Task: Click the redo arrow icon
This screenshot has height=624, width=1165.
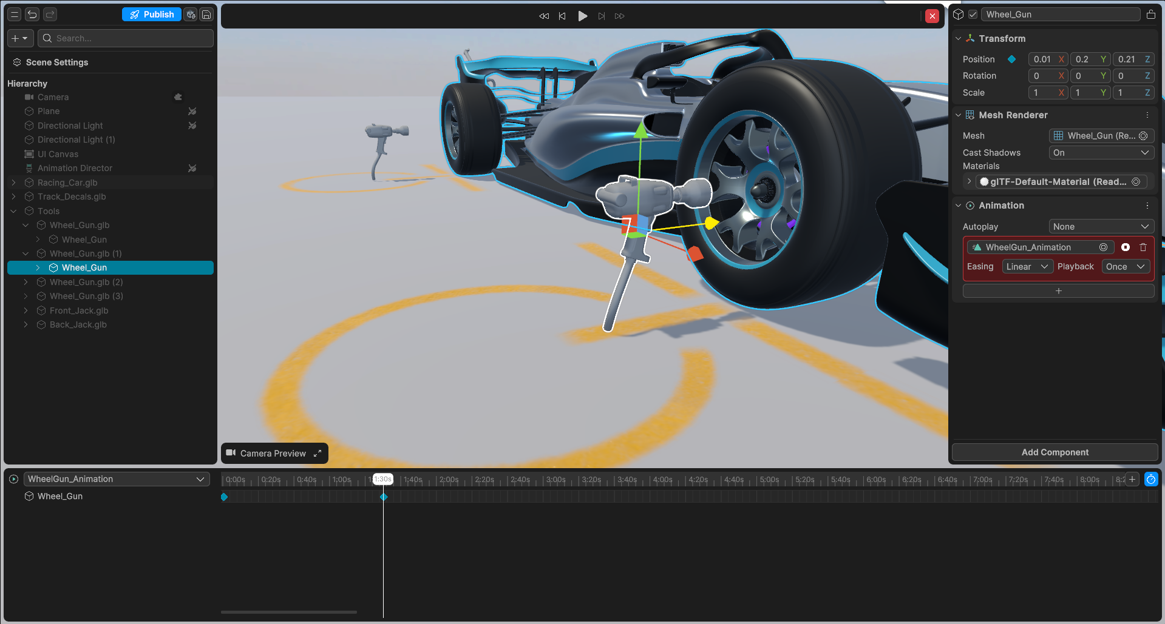Action: [x=50, y=15]
